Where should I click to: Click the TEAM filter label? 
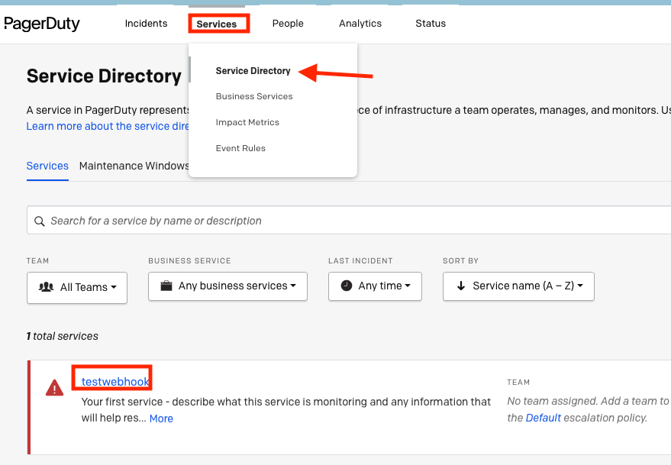[x=37, y=261]
